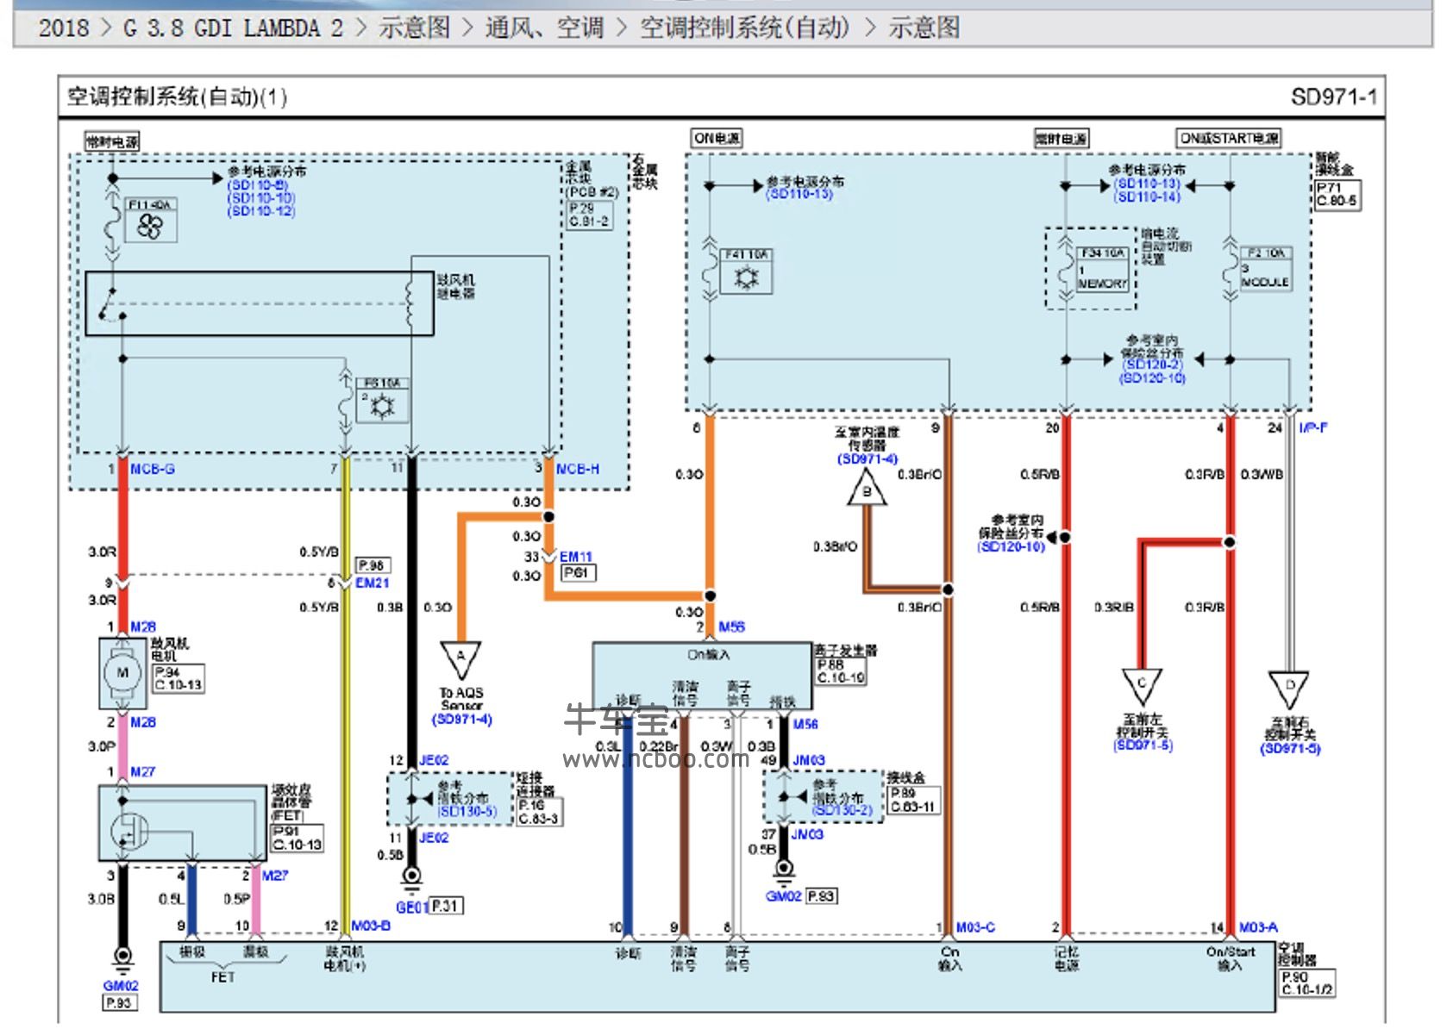Click triangle connector D
Viewport: 1447px width, 1029px height.
(x=1289, y=689)
